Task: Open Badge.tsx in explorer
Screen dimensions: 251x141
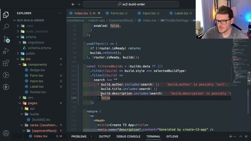Action: 37,70
